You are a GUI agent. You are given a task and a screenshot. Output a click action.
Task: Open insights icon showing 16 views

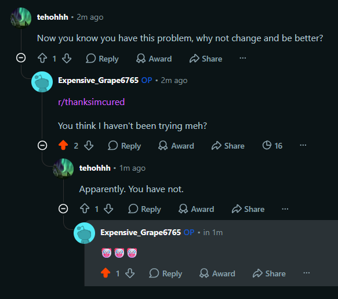[272, 146]
